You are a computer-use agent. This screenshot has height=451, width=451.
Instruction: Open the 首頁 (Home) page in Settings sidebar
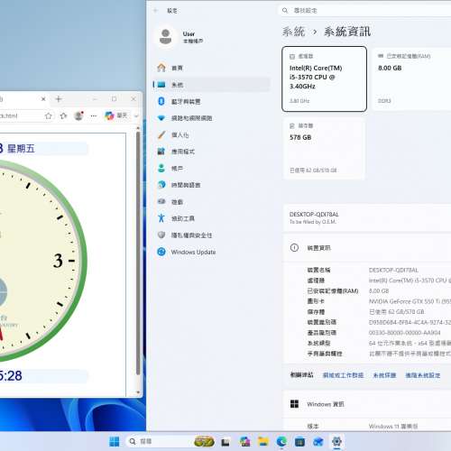pyautogui.click(x=211, y=68)
